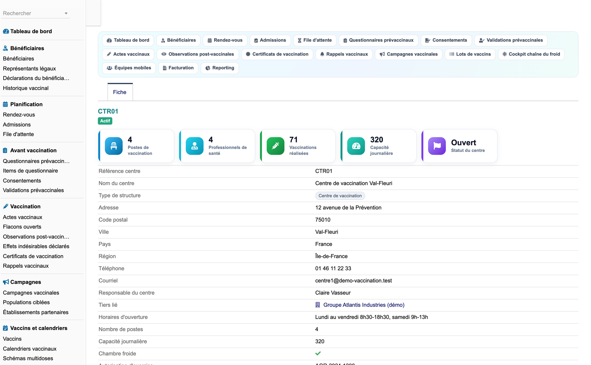Open the Facturation shortcut button
Viewport: 591px width, 365px height.
pos(178,68)
